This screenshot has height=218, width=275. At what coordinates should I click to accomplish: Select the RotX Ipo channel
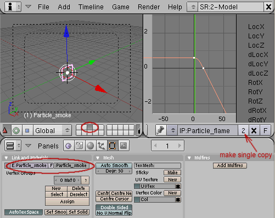(255, 83)
